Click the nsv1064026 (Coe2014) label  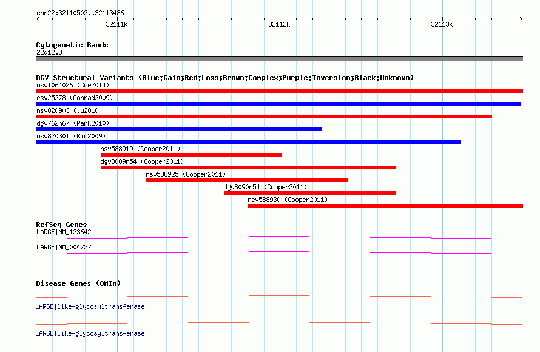(73, 85)
